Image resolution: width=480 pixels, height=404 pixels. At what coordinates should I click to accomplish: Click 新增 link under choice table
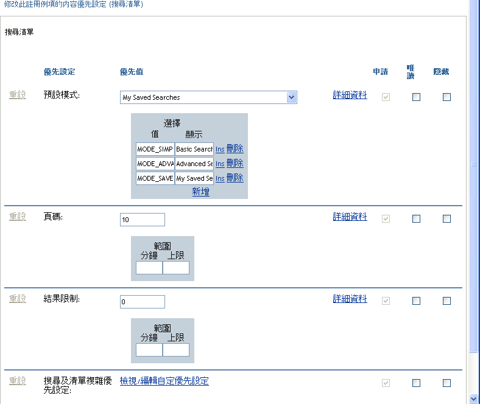click(x=201, y=192)
